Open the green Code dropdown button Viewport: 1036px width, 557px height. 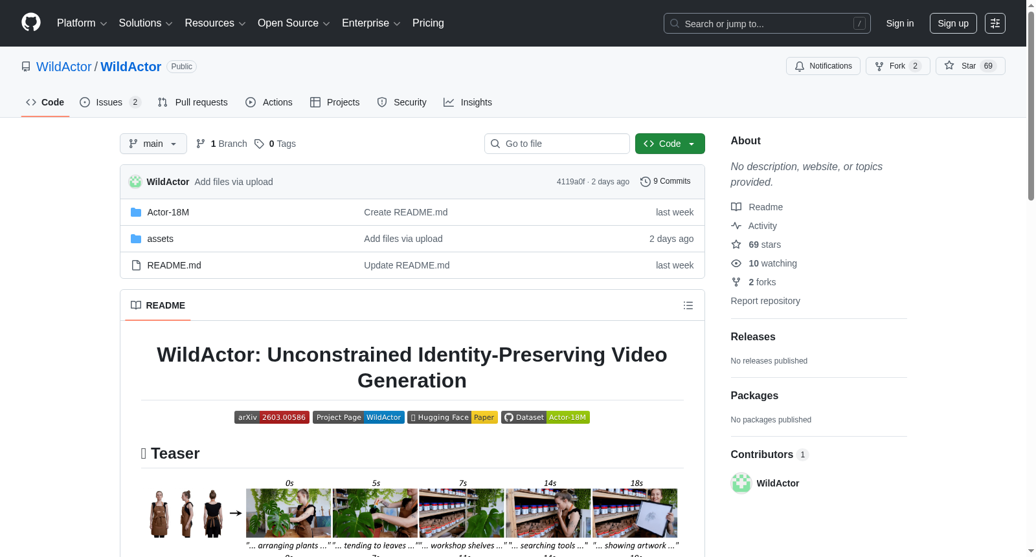670,144
